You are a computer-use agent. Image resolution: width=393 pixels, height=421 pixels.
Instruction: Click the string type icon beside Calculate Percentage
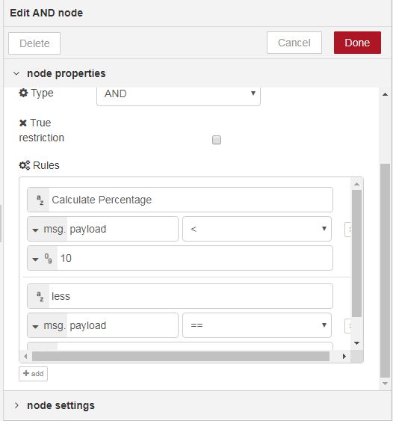pyautogui.click(x=40, y=200)
